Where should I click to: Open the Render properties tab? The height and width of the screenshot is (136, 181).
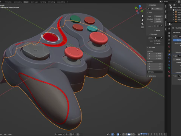(x=169, y=33)
